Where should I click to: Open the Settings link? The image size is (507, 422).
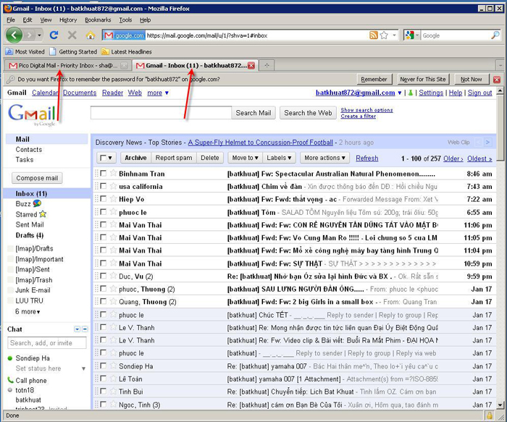431,93
